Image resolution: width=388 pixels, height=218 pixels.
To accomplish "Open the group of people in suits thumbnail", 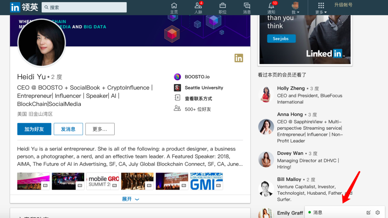I will (137, 181).
